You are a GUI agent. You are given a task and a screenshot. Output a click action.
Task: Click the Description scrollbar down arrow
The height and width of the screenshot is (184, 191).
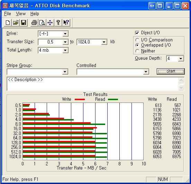coord(181,87)
